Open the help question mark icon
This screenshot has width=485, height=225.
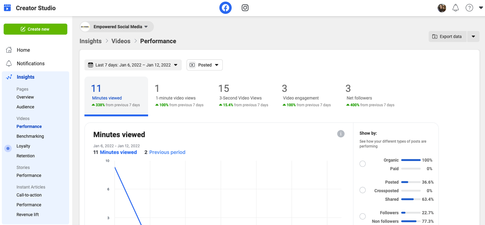tap(469, 8)
